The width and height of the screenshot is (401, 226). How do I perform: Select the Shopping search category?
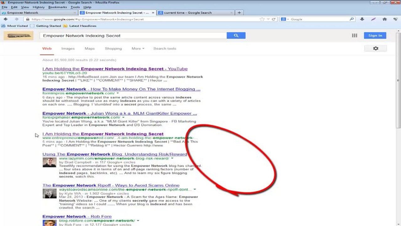click(x=113, y=49)
